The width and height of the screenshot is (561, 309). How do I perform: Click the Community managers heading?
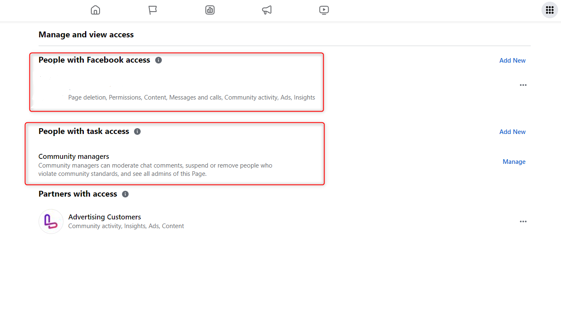[x=74, y=156]
